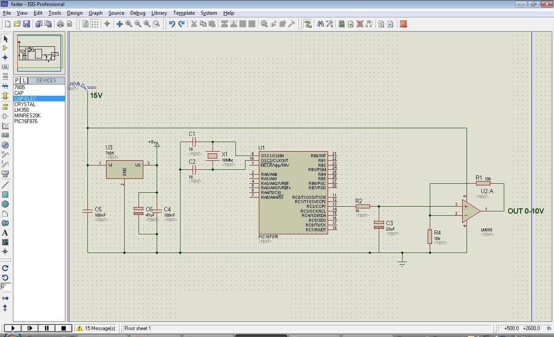Open the 15 Message(s) log

coord(96,328)
